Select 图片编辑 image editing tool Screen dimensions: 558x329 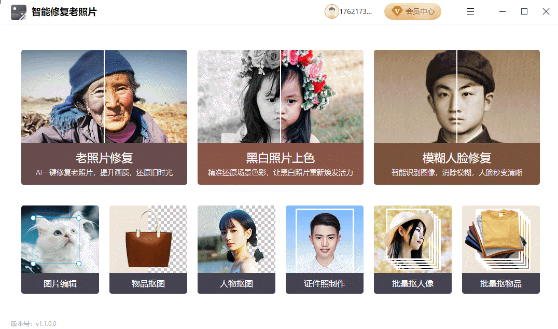pyautogui.click(x=60, y=249)
